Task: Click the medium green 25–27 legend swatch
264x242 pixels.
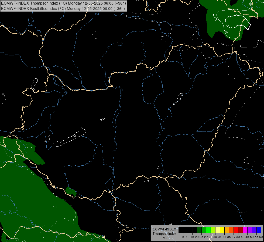Action: 204,230
